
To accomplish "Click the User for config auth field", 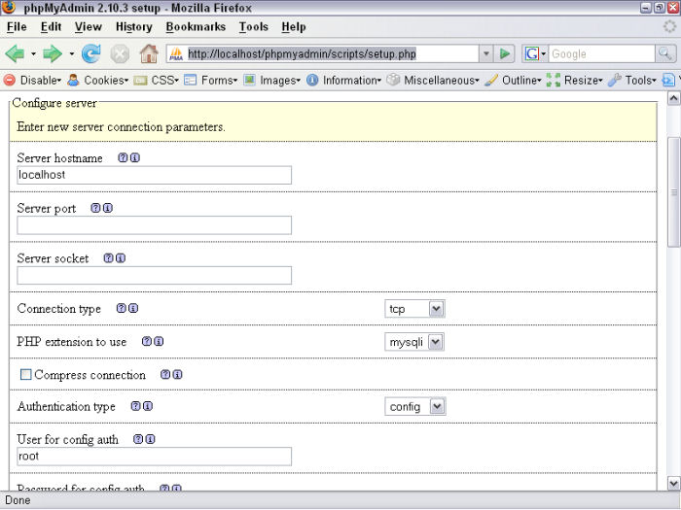I will (x=154, y=457).
